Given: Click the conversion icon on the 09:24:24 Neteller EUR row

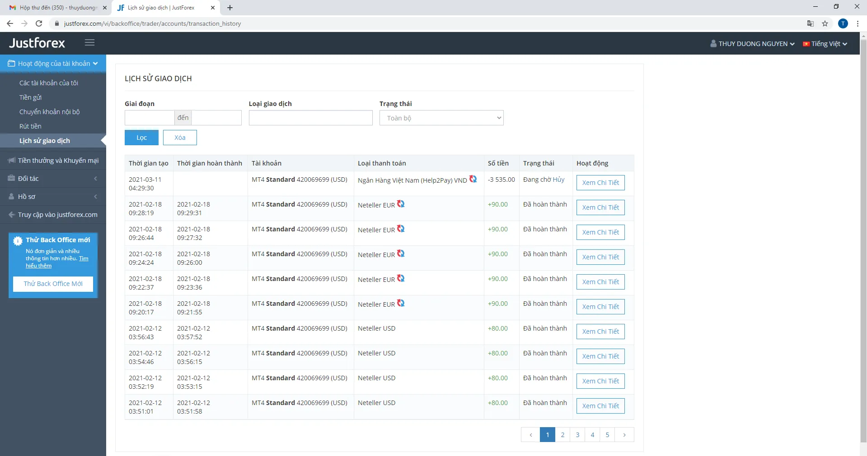Looking at the screenshot, I should pos(401,253).
